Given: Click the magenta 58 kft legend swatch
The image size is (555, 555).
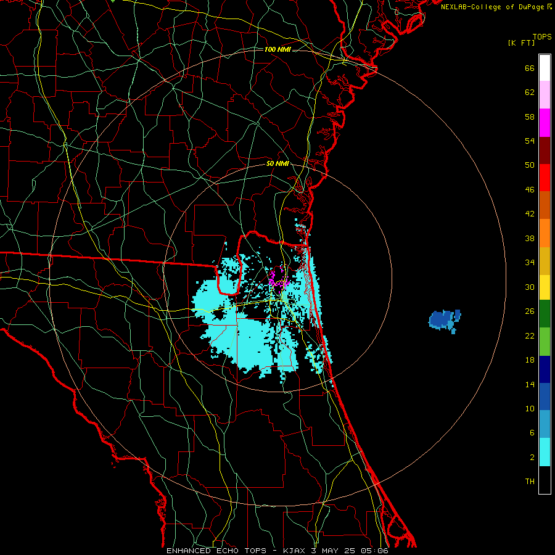Looking at the screenshot, I should pyautogui.click(x=545, y=123).
